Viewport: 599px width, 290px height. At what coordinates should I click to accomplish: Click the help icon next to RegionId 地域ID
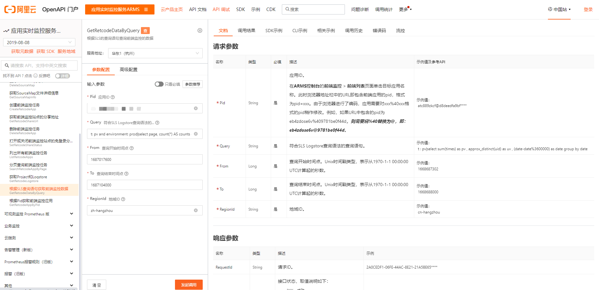[x=123, y=199]
